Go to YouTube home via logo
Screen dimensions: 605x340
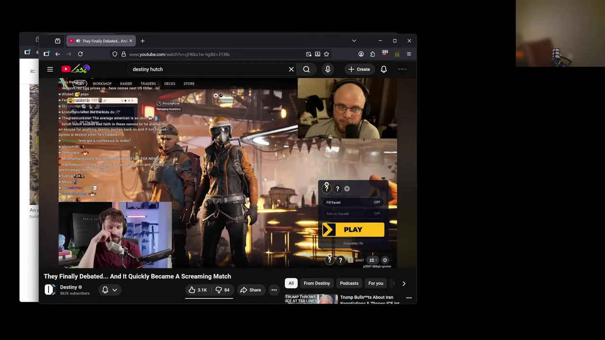[x=75, y=69]
